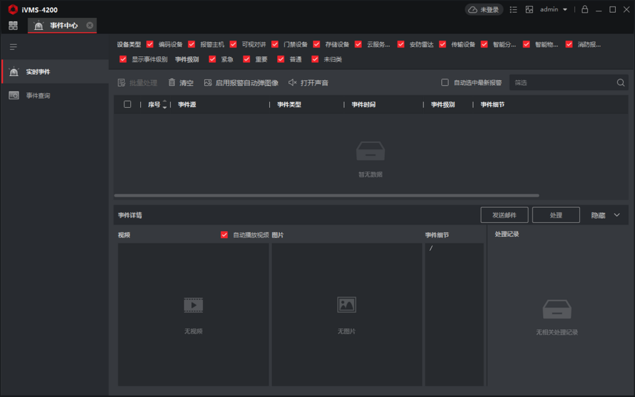Screen dimensions: 635x397
Task: Enable 自动选中最新报警 checkbox
Action: tap(445, 83)
